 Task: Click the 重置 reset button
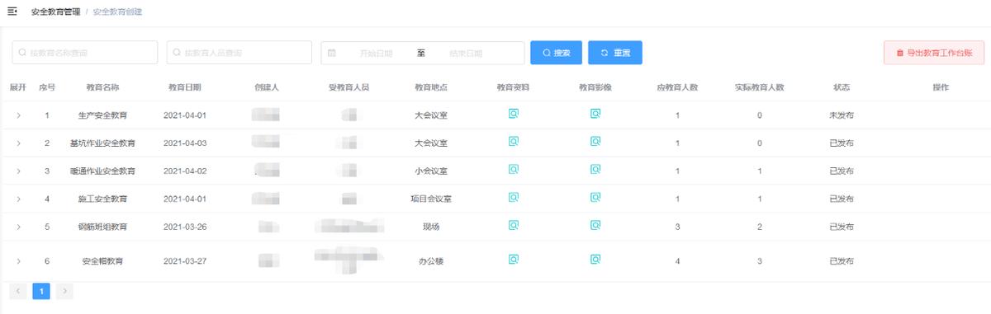(x=615, y=53)
